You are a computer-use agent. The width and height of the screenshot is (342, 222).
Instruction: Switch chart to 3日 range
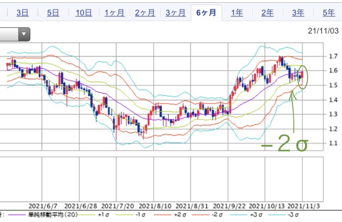coord(22,13)
